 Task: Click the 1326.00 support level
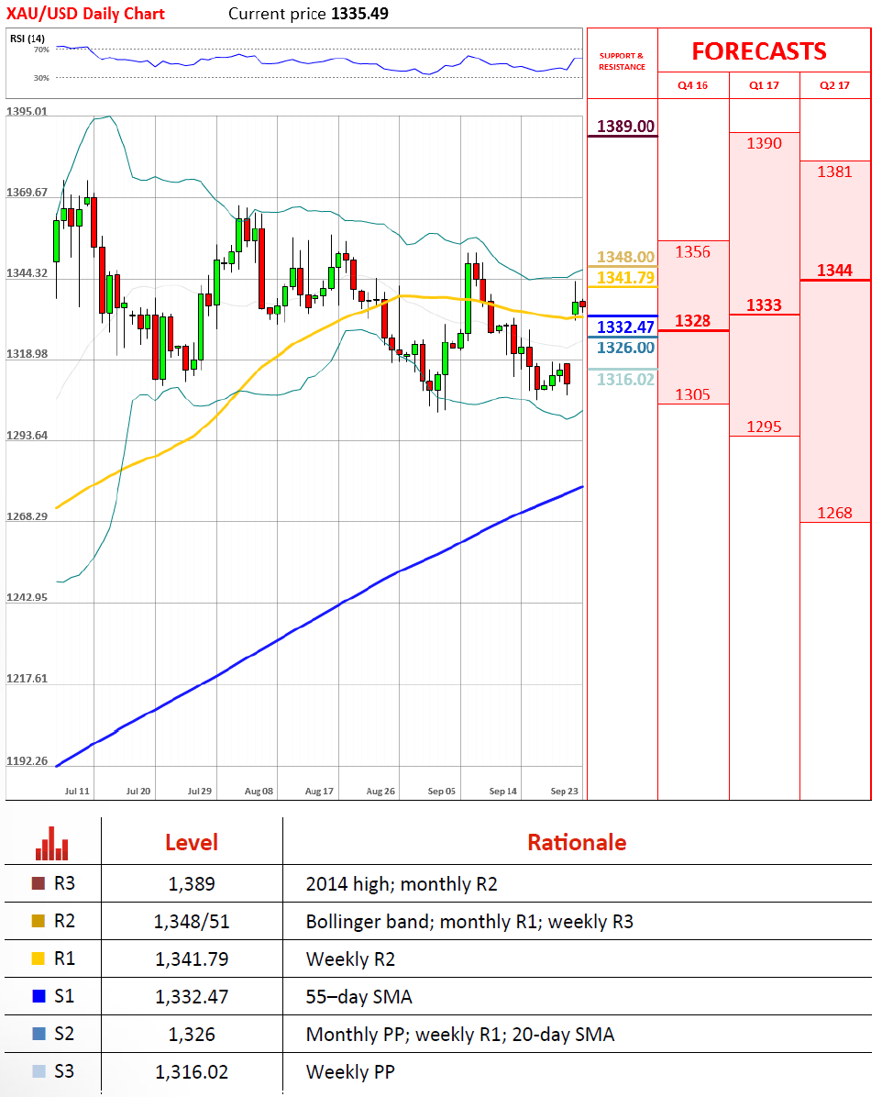pyautogui.click(x=625, y=348)
